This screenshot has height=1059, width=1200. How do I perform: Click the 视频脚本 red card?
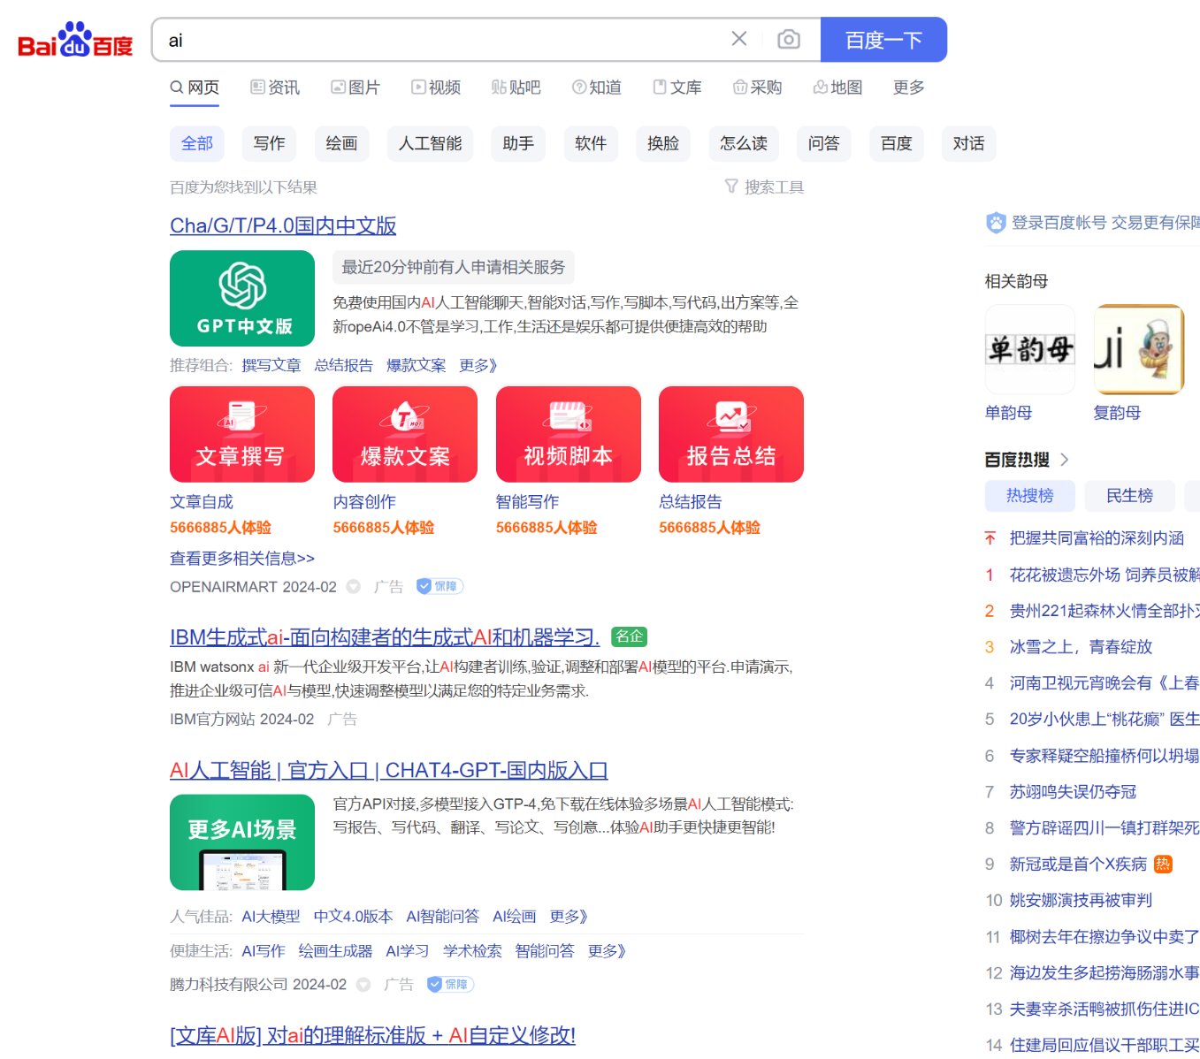(x=569, y=434)
